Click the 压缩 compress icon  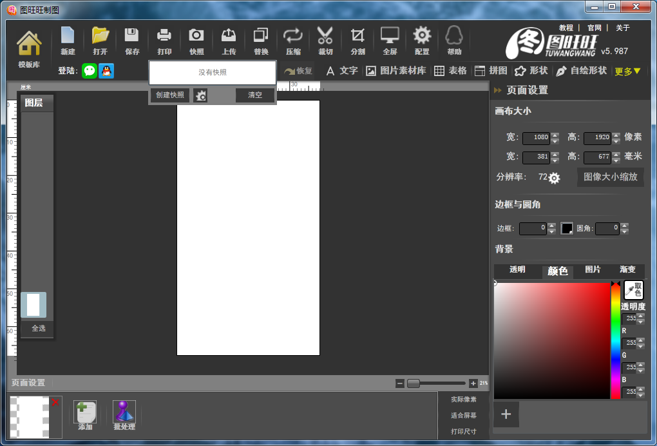(293, 41)
